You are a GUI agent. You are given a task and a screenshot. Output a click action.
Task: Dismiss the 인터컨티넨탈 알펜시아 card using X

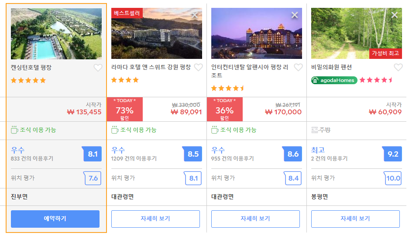[x=295, y=15]
